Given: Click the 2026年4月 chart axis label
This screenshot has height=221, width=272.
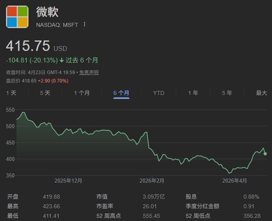Looking at the screenshot, I should 234,180.
